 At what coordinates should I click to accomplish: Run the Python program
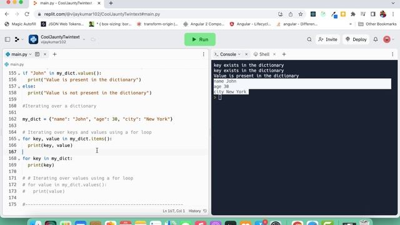tap(200, 39)
